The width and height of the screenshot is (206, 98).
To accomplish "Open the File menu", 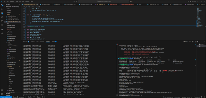I will pyautogui.click(x=4, y=1).
